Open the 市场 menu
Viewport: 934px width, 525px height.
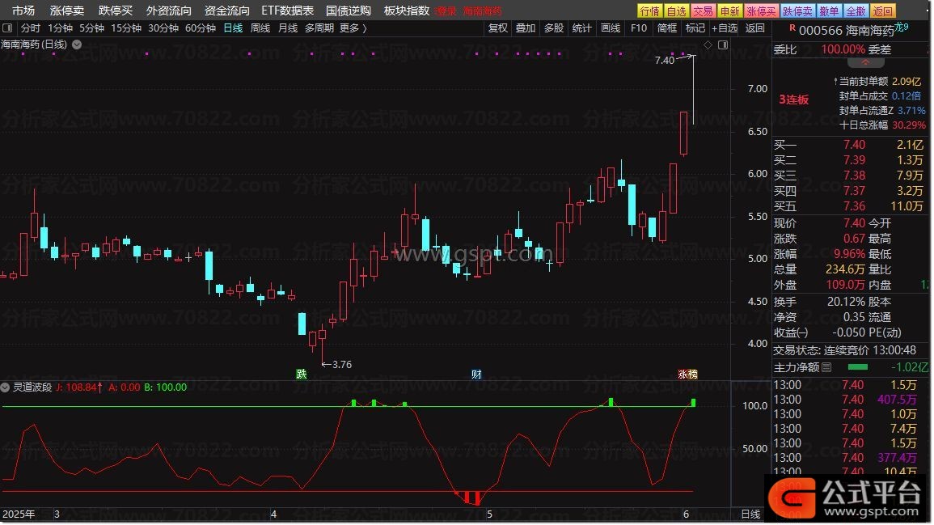coord(23,11)
